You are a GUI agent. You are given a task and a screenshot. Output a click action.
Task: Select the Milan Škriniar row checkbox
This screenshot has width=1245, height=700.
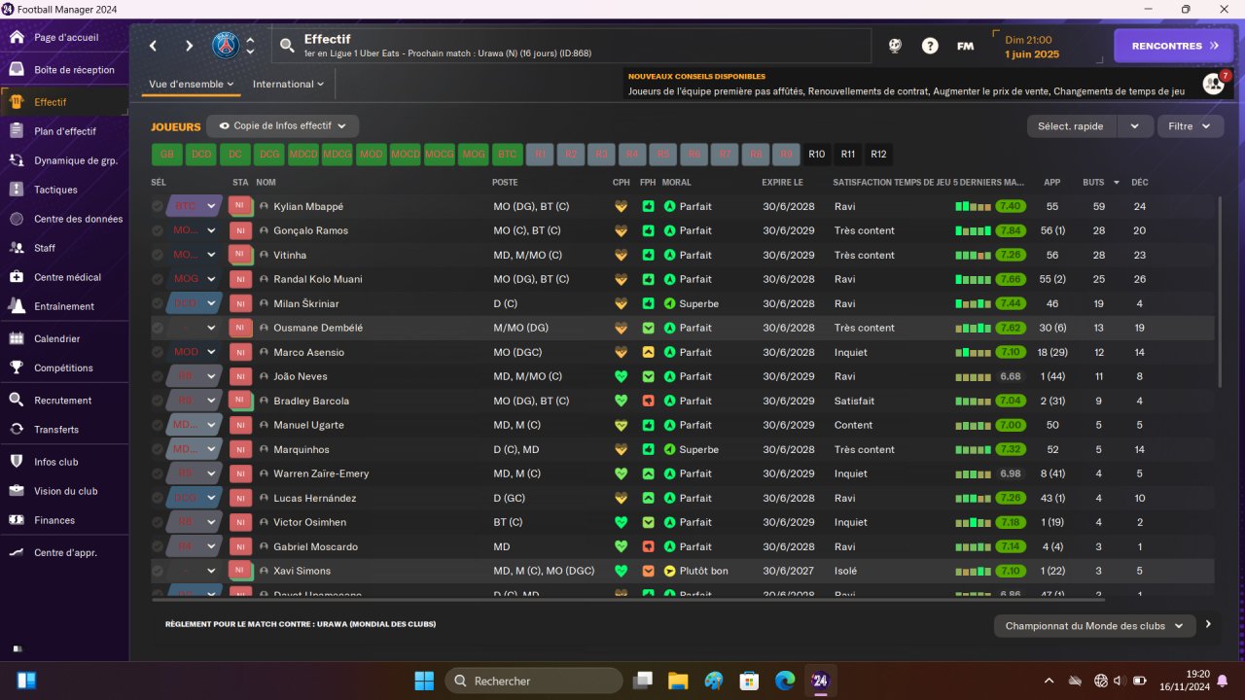coord(158,303)
